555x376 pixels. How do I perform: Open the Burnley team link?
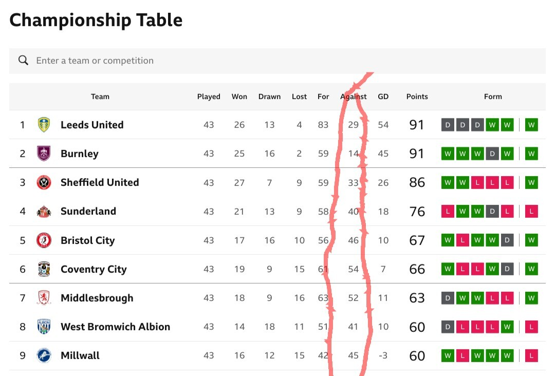(80, 154)
